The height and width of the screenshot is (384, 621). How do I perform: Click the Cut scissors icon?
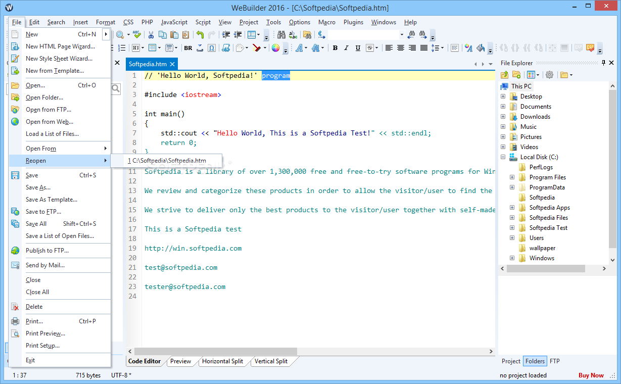tap(151, 34)
